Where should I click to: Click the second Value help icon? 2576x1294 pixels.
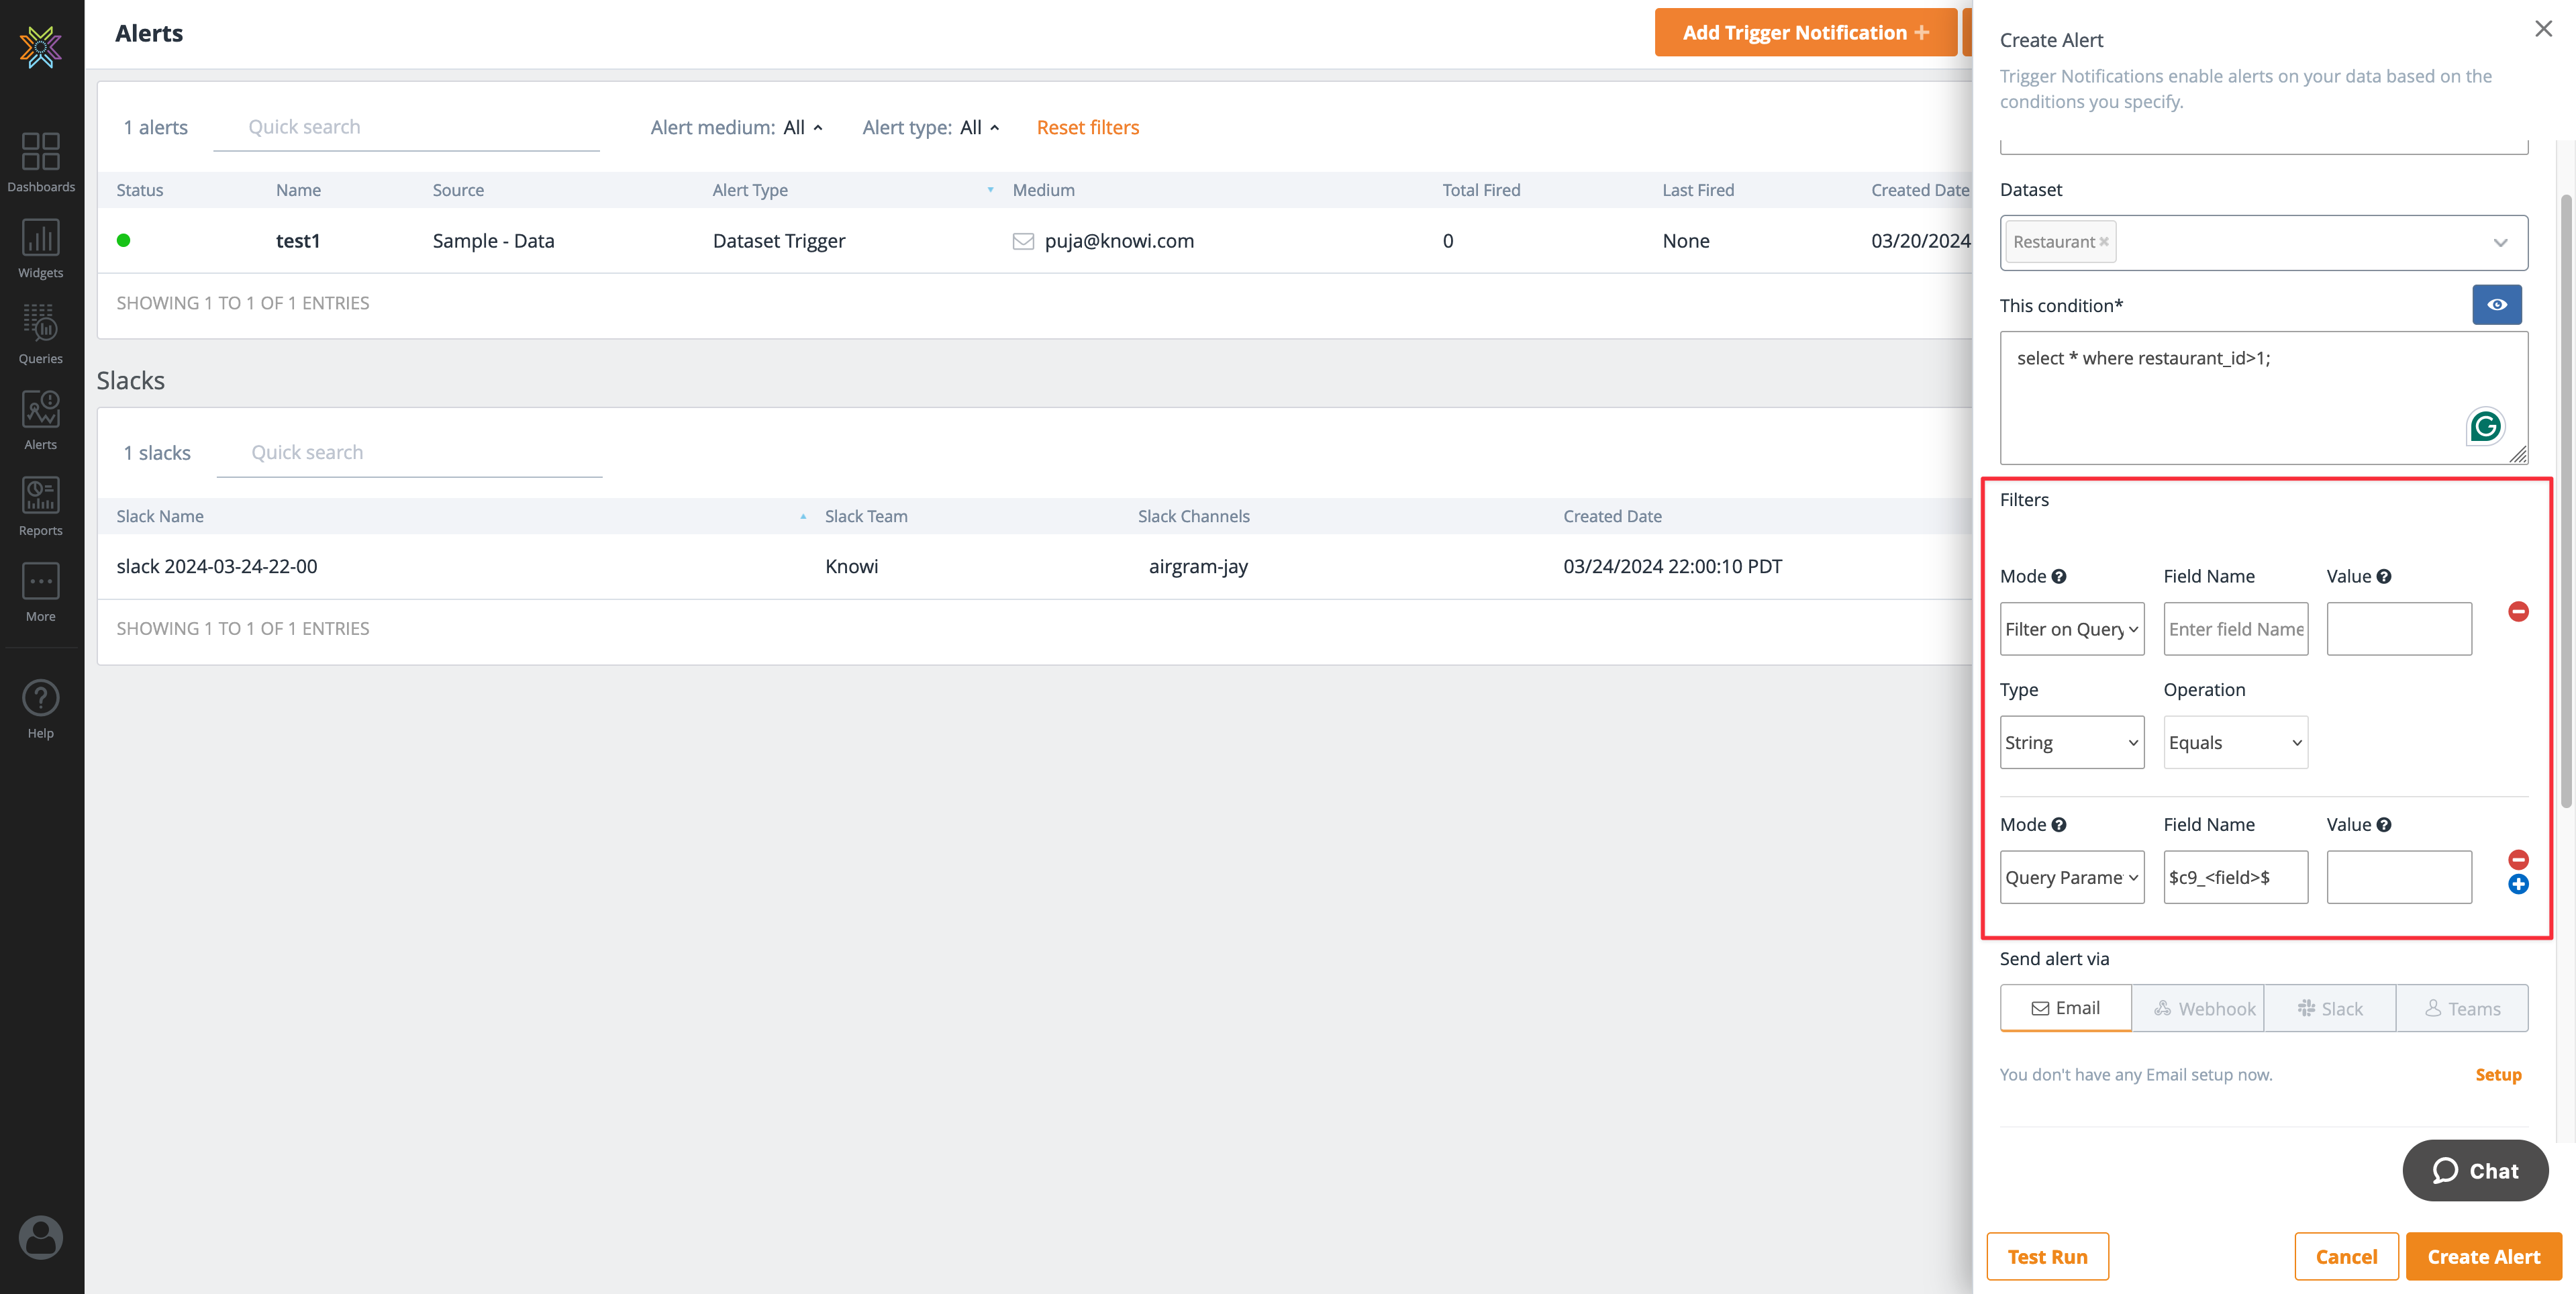[2384, 825]
